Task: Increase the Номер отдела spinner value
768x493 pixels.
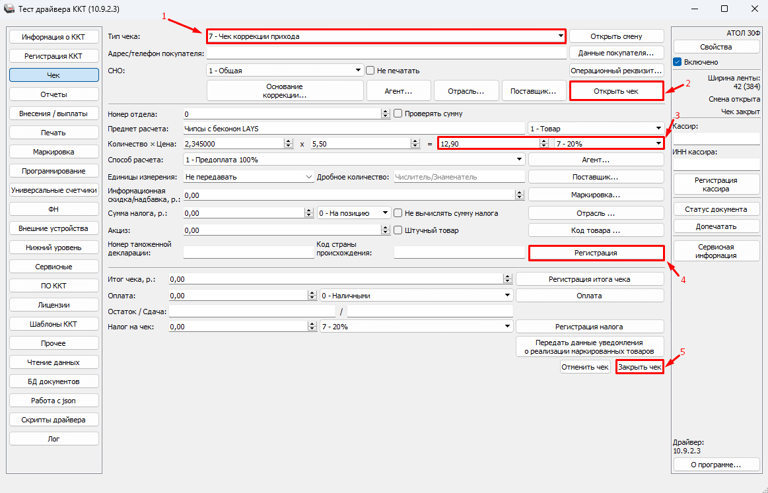Action: tap(386, 112)
